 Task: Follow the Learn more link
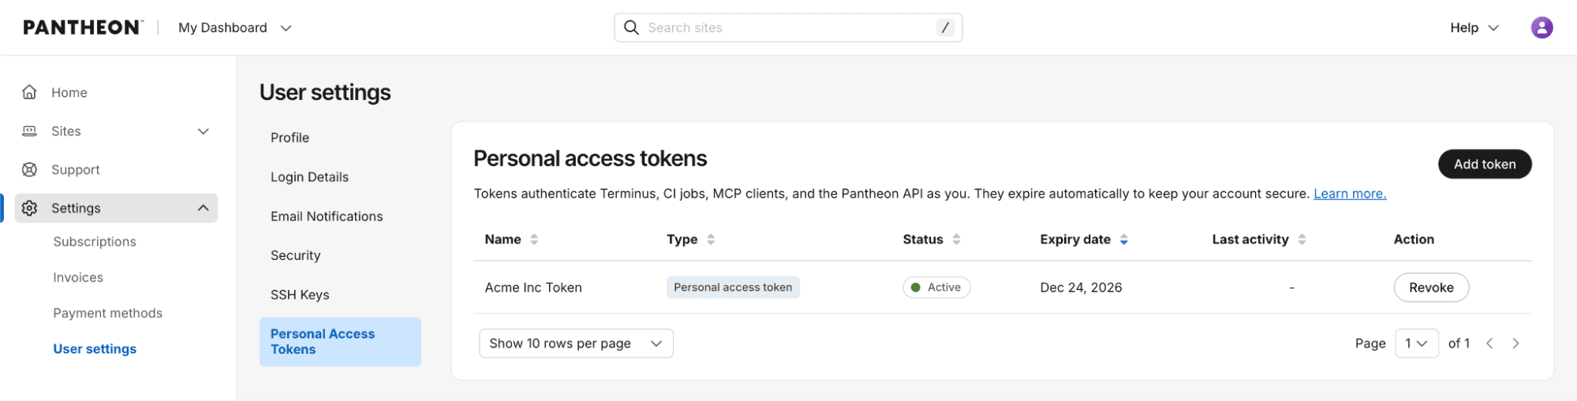coord(1350,194)
